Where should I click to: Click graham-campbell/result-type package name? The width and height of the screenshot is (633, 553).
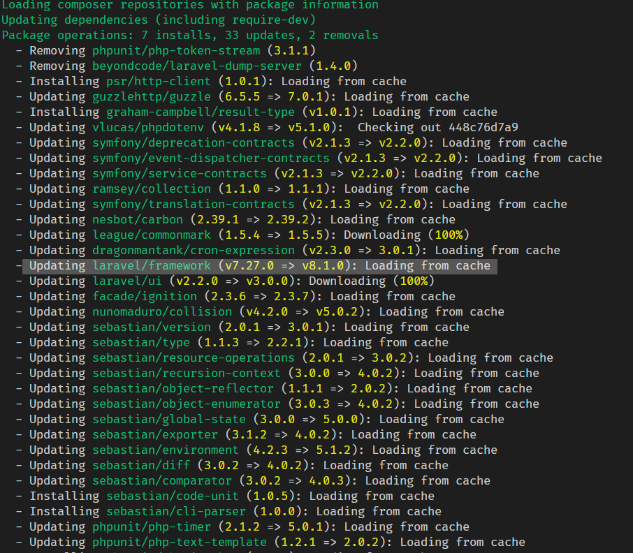click(201, 112)
